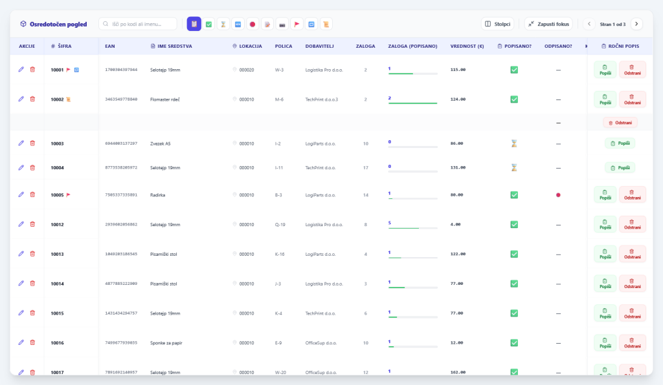Go to next page with right chevron
The width and height of the screenshot is (663, 385).
pos(636,24)
